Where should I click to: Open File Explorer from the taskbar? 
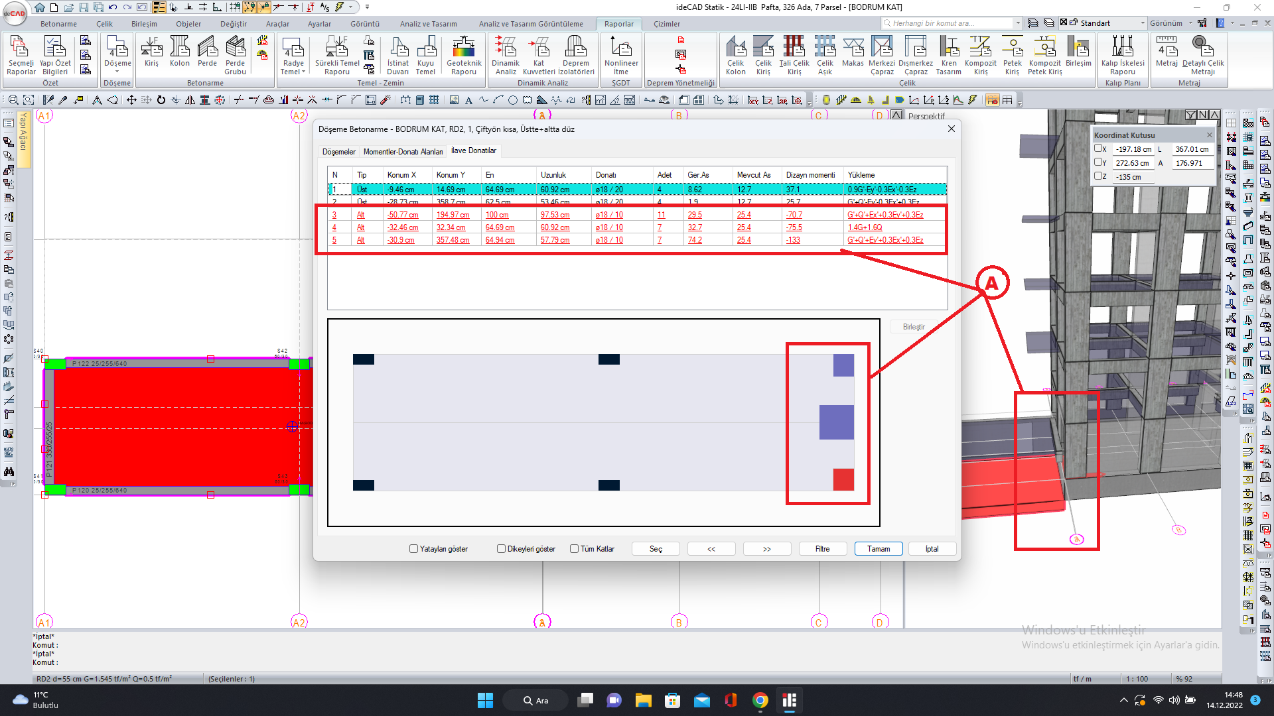[643, 700]
